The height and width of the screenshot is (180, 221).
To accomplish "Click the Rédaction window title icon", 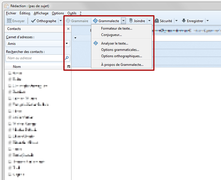I will (7, 6).
